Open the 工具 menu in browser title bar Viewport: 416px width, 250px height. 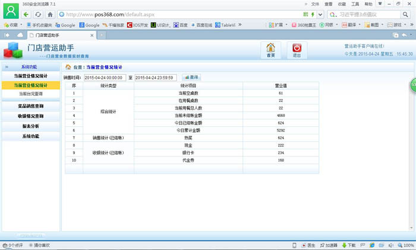click(x=355, y=4)
